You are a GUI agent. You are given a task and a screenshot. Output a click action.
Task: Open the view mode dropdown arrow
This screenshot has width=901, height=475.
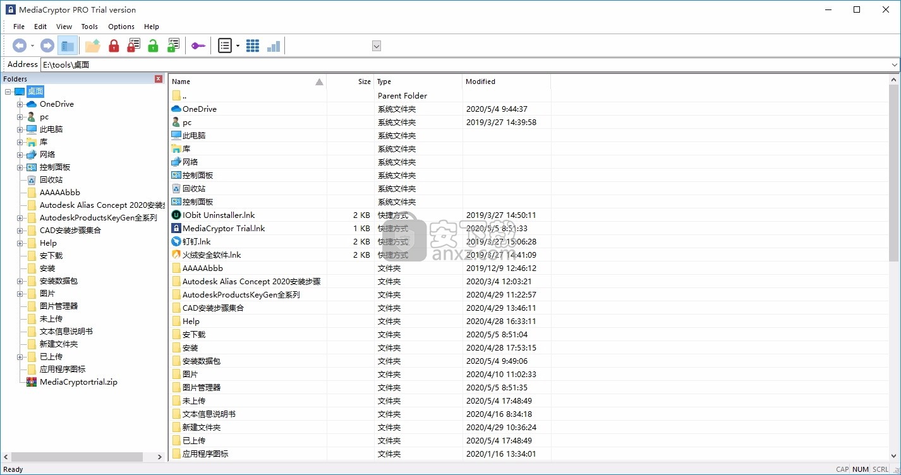tap(238, 46)
